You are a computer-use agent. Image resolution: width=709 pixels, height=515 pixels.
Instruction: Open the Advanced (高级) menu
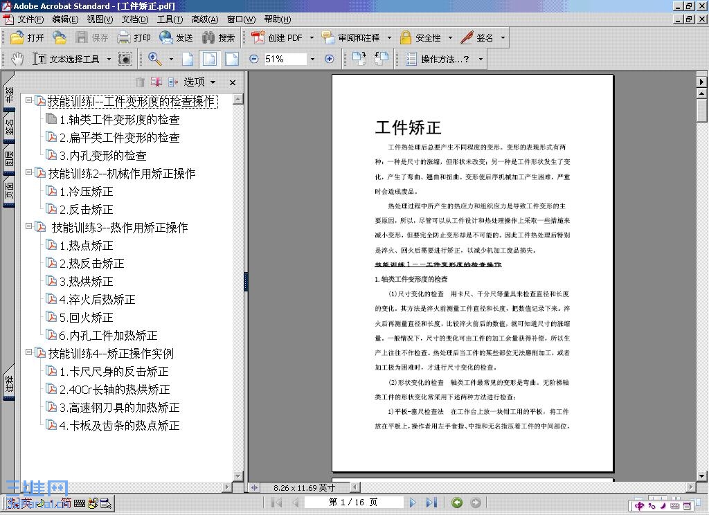[205, 19]
